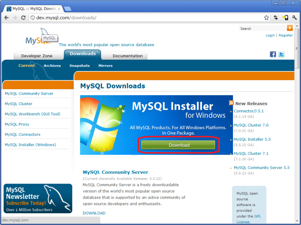
Task: Open MySQL Proxy sidebar link
Action: tap(17, 124)
